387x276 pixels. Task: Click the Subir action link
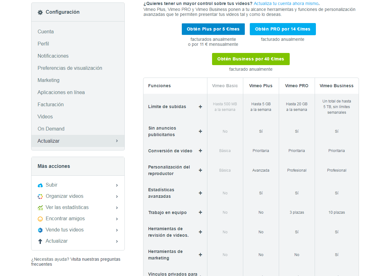pyautogui.click(x=51, y=185)
